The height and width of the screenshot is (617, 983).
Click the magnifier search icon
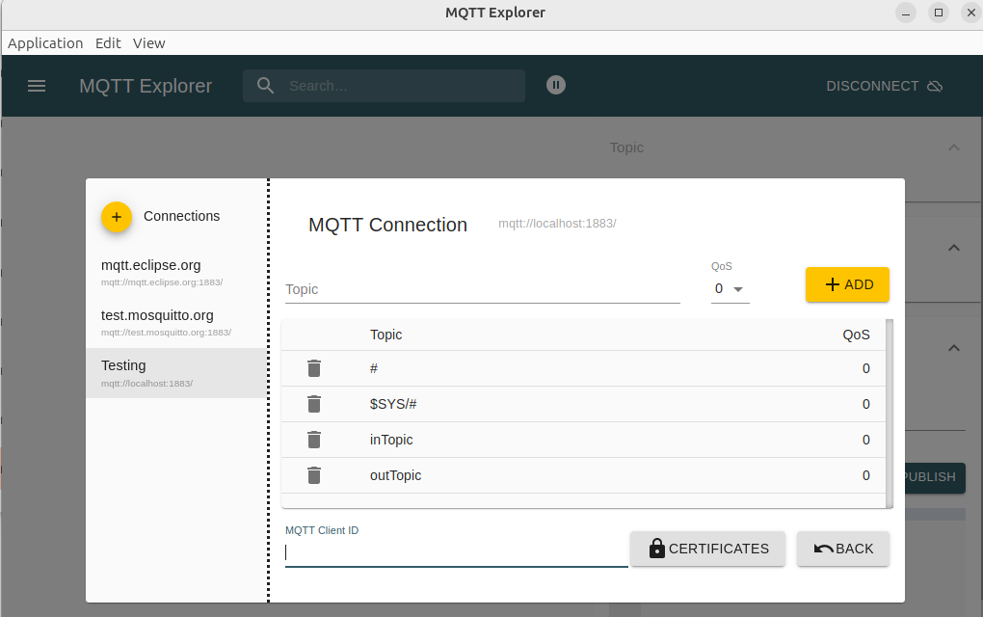click(266, 86)
